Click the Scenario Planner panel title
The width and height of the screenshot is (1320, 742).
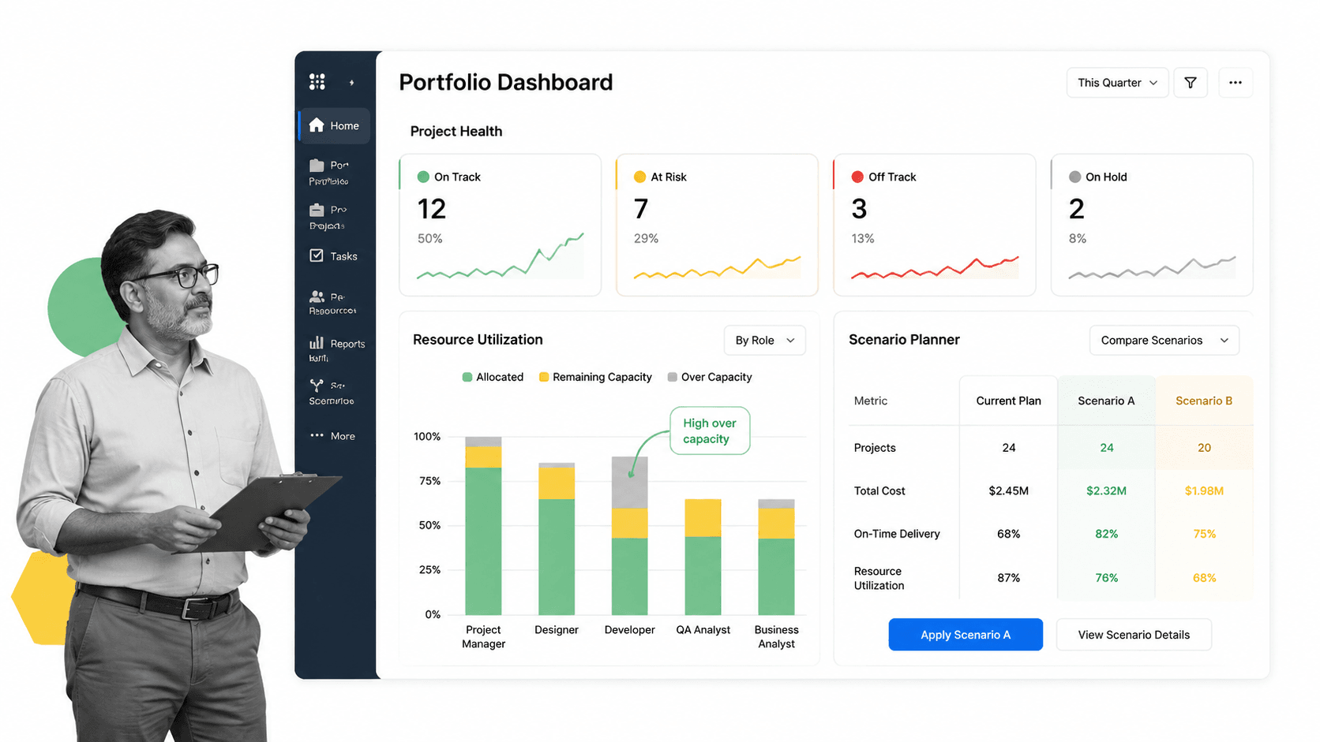click(x=904, y=340)
